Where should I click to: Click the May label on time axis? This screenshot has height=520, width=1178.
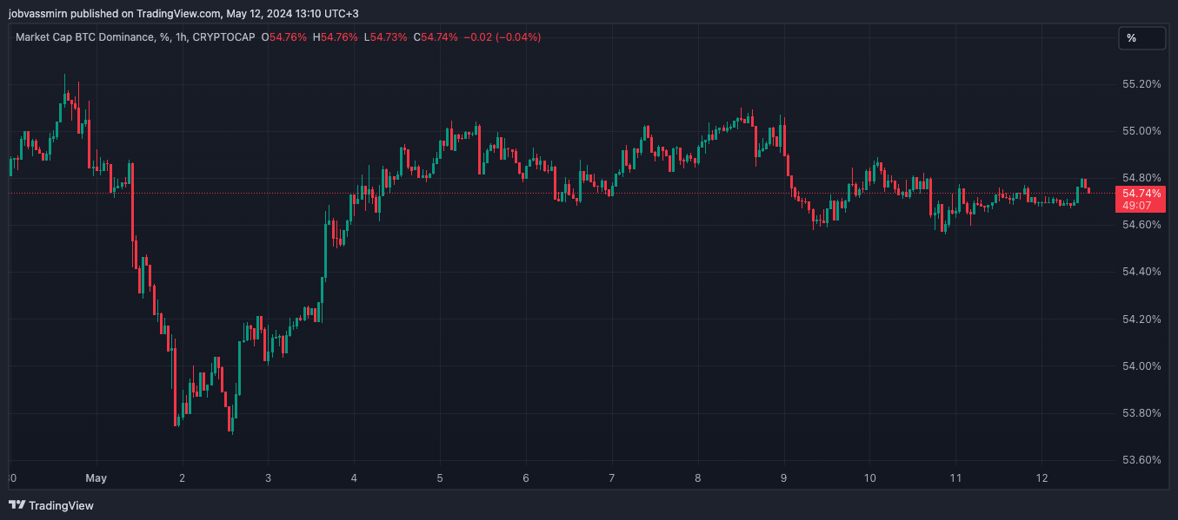point(96,478)
